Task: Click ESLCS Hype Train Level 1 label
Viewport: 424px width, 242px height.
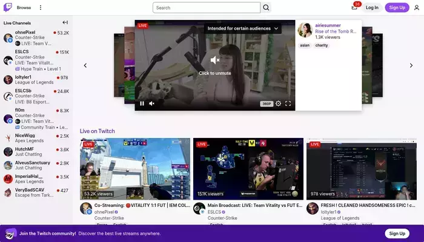Action: pos(38,69)
